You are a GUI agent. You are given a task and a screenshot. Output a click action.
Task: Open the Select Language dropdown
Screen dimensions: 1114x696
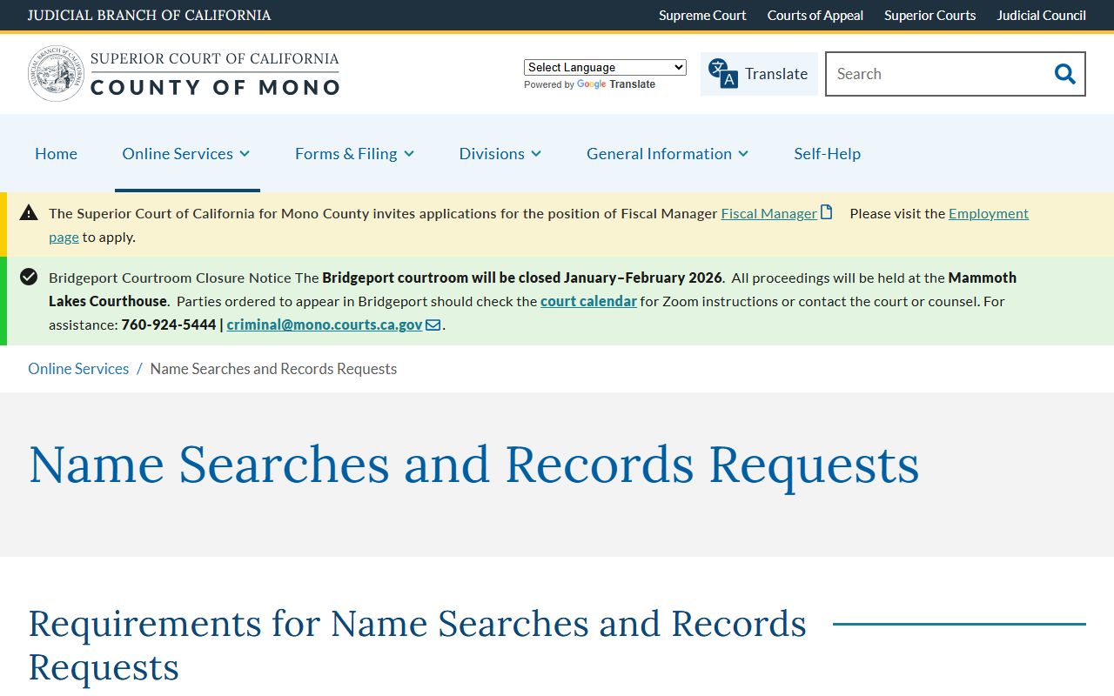coord(605,67)
